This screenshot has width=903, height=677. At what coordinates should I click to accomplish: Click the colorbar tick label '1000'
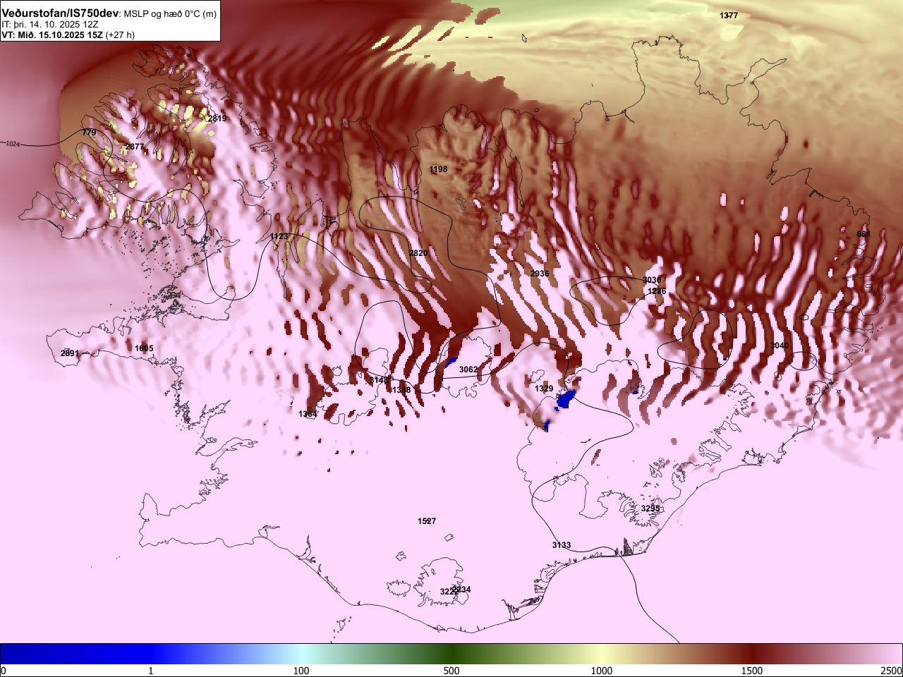pyautogui.click(x=602, y=671)
